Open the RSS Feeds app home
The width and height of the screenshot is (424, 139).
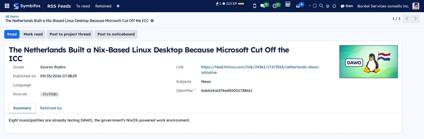coord(59,6)
